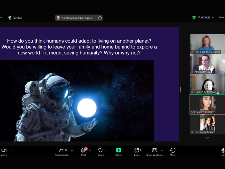Toggle Show captions button
This screenshot has width=225, height=169.
(154, 152)
